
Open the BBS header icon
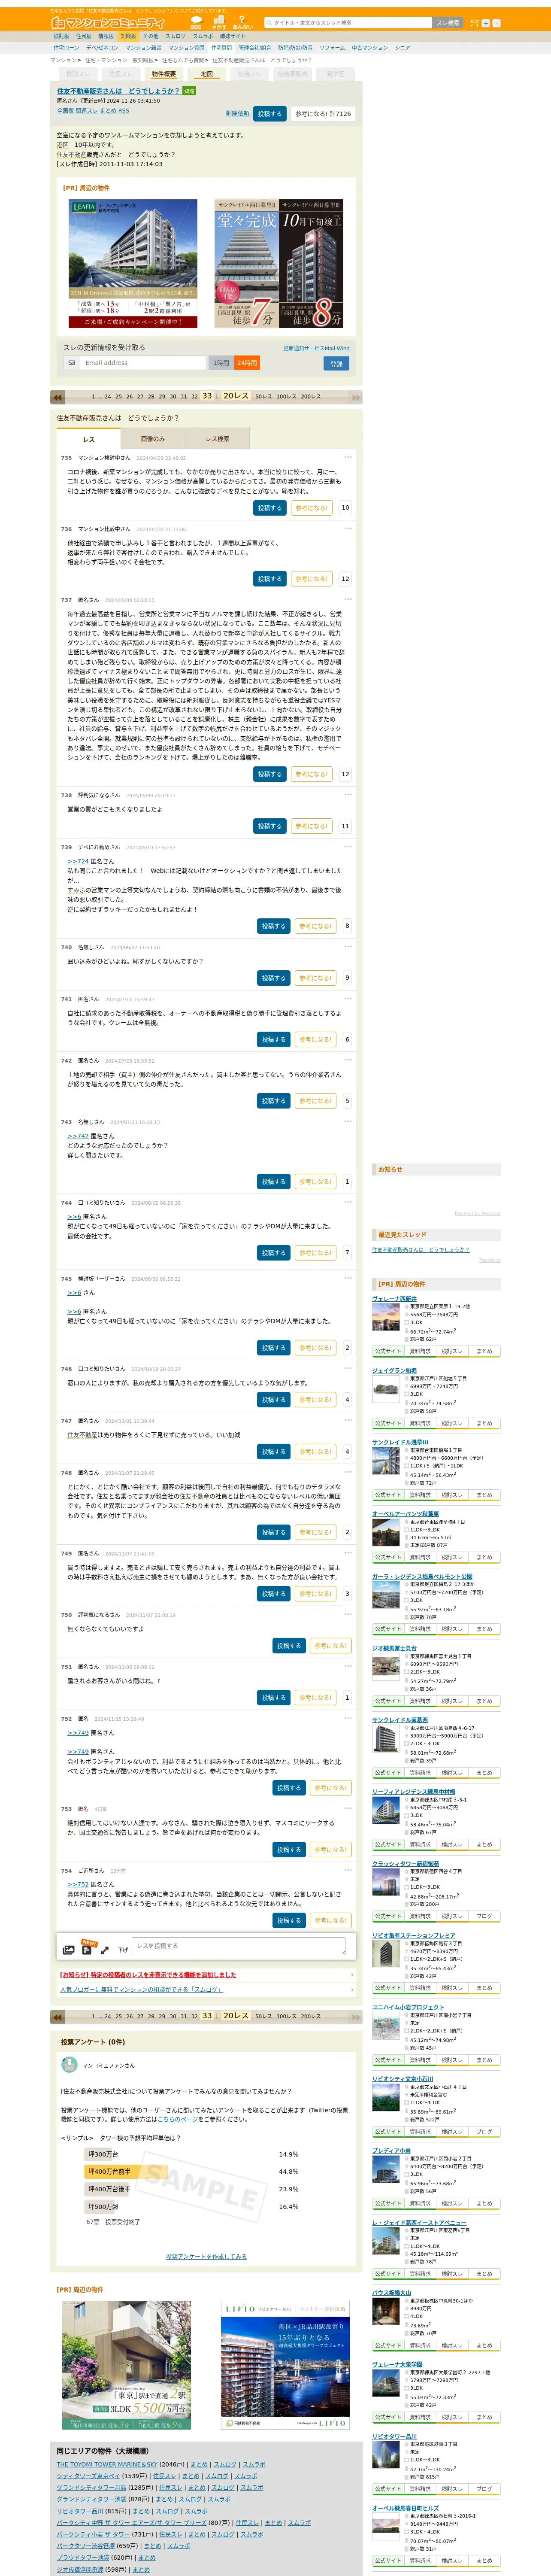coord(196,22)
